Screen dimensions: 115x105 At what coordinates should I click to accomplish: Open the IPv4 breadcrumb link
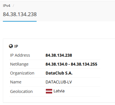7,6
